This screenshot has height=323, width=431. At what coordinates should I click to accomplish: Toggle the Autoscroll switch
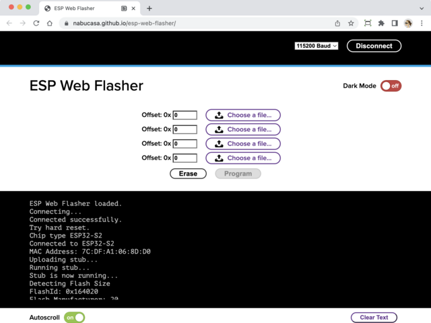click(x=75, y=318)
